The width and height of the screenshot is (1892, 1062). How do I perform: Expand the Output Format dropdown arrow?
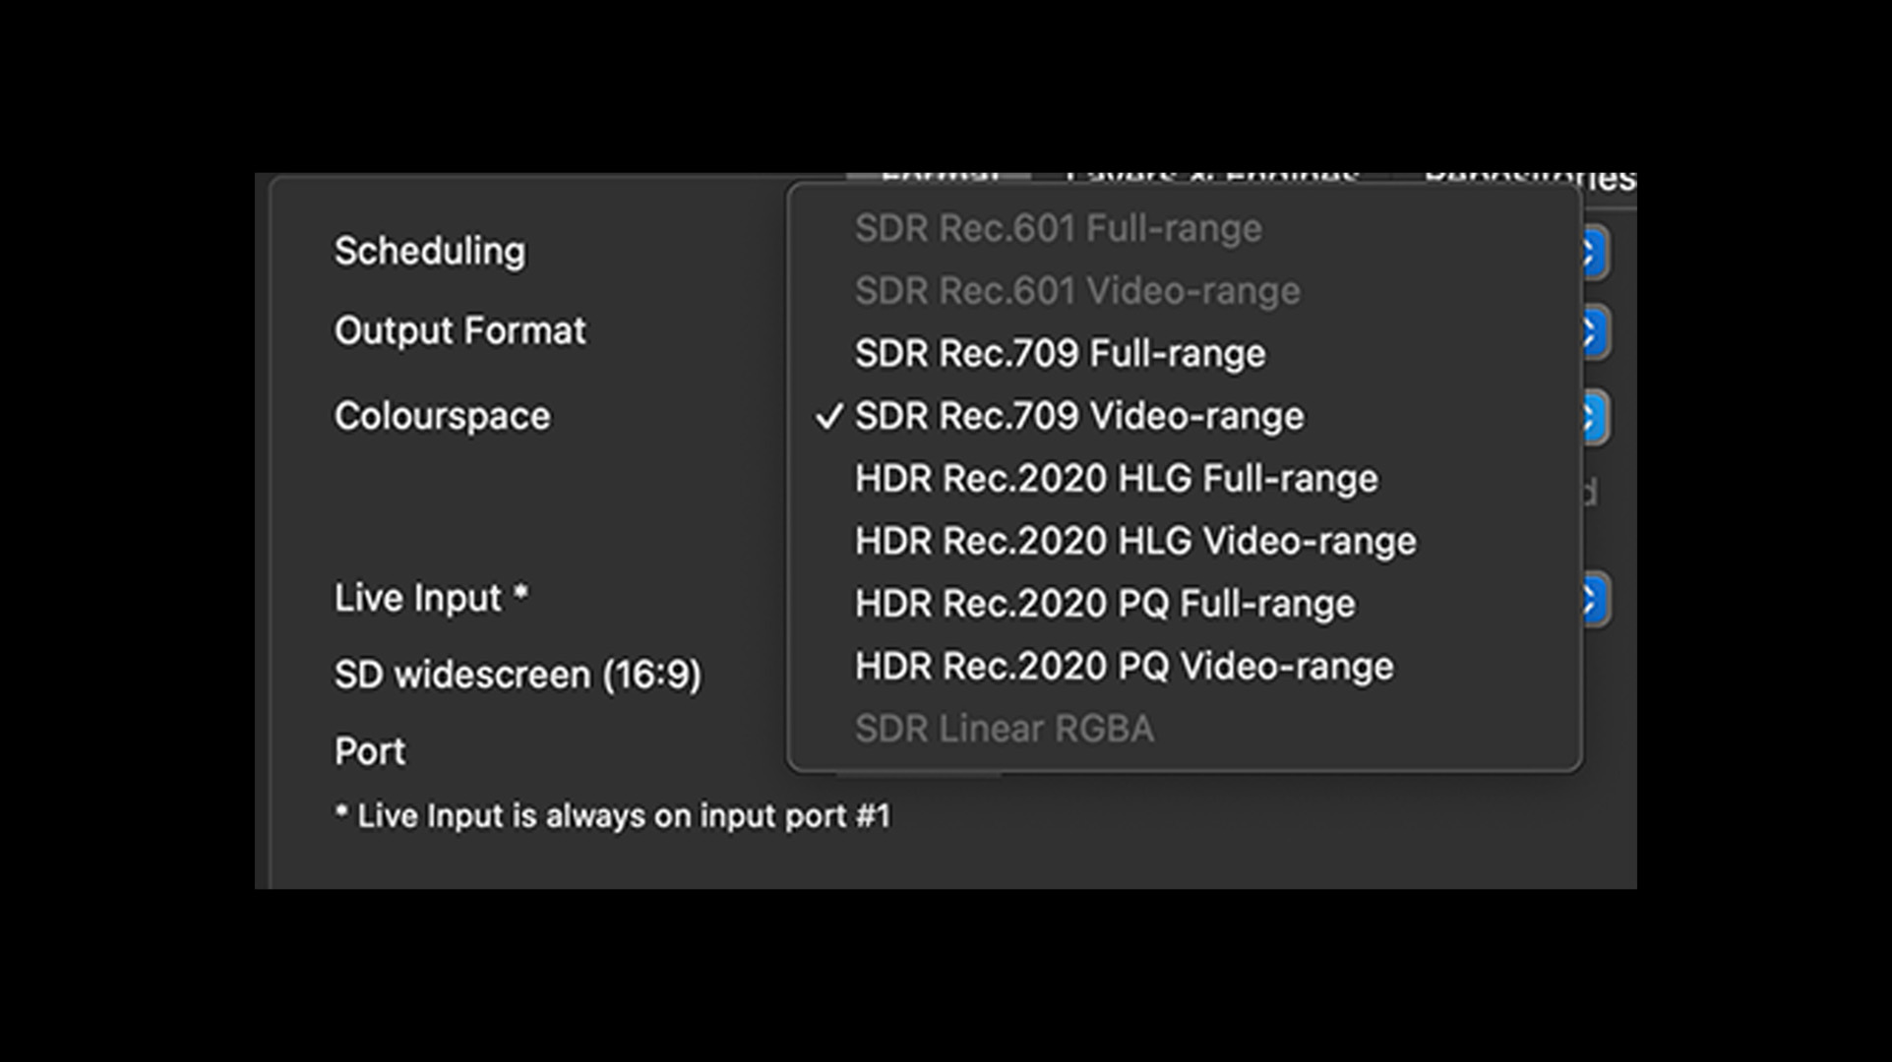click(1594, 332)
